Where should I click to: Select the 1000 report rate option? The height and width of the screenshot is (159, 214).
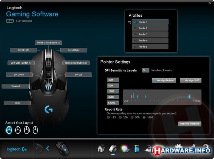pos(144,117)
